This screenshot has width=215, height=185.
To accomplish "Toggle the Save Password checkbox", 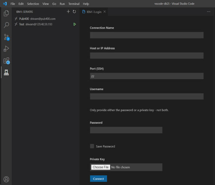I will [x=92, y=146].
